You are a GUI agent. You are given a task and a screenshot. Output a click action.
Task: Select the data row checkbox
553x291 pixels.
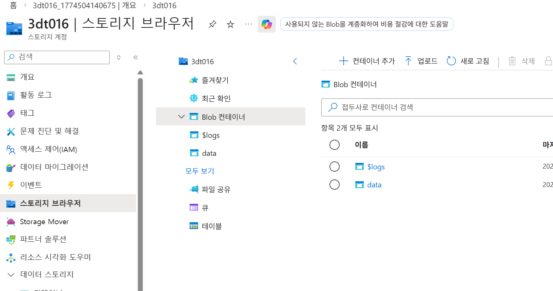pyautogui.click(x=334, y=185)
